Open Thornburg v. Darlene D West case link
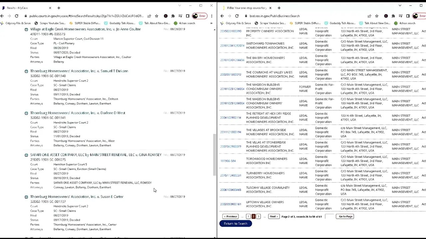426x239 pixels. 78,113
